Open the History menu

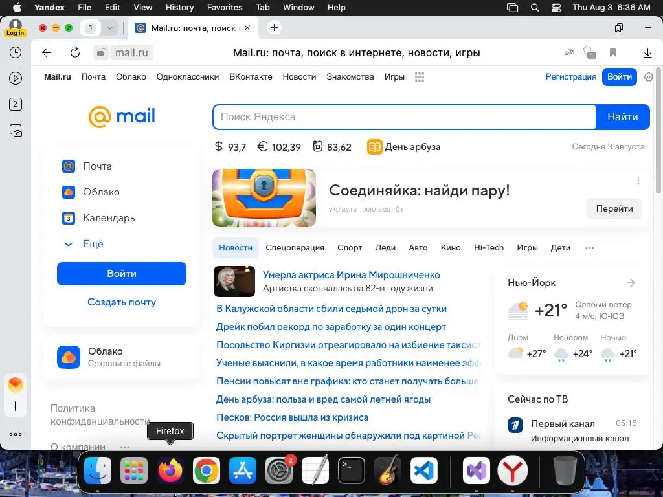click(x=179, y=7)
